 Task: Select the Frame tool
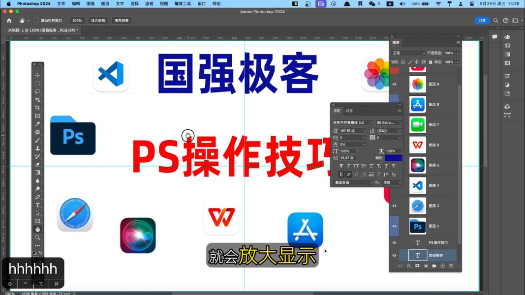pos(37,116)
